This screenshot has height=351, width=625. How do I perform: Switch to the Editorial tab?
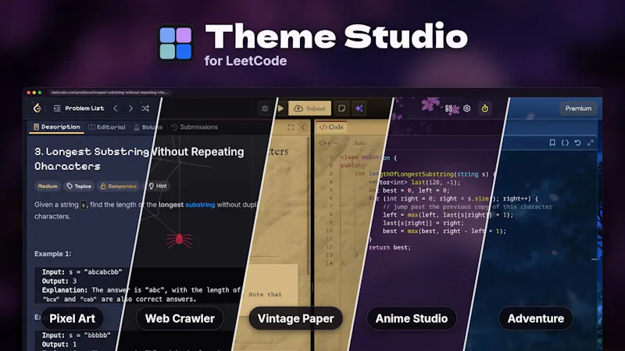(x=106, y=127)
